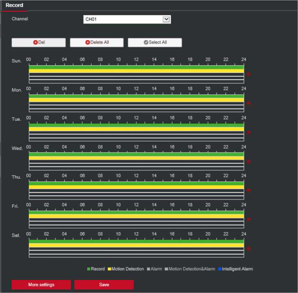The height and width of the screenshot is (293, 298).
Task: Switch to the Record tab
Action: 14,5
